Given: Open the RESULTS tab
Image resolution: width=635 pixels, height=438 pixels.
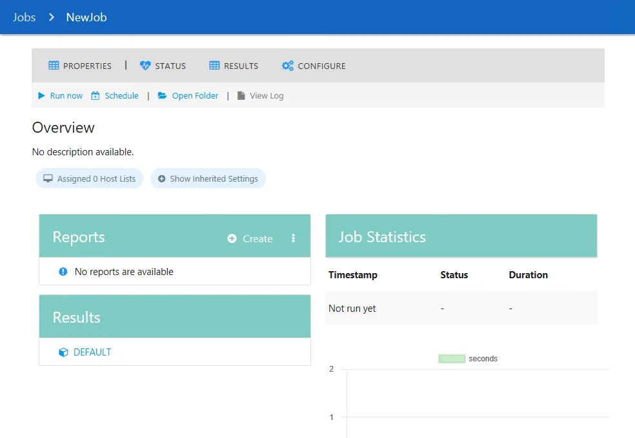Looking at the screenshot, I should point(234,66).
